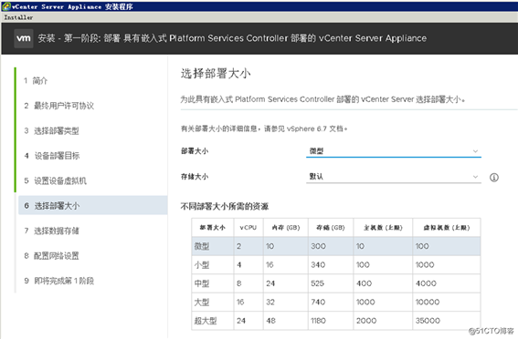
Task: Click the vCenter installer title bar icon
Action: 6,6
